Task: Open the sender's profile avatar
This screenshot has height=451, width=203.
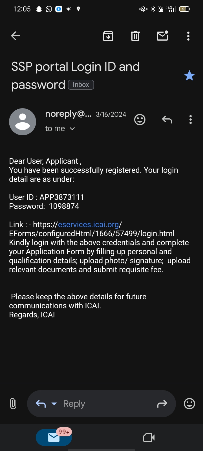Action: coord(23,122)
